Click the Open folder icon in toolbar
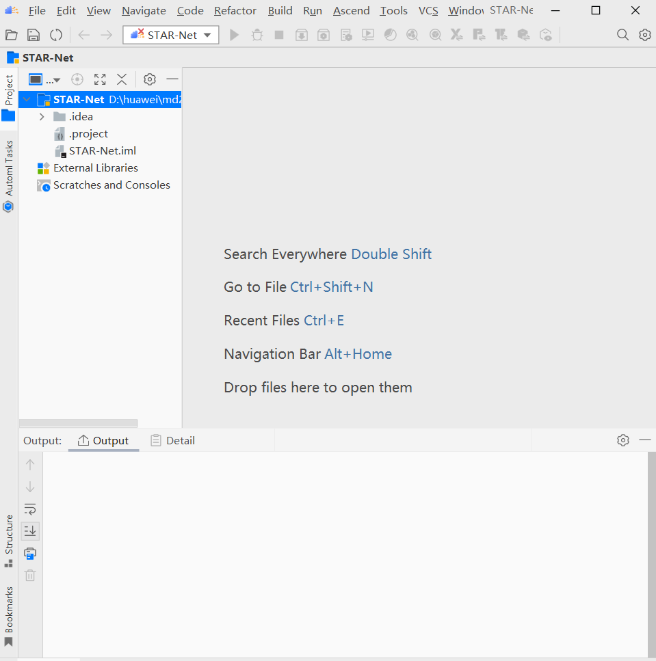The image size is (656, 661). tap(12, 35)
